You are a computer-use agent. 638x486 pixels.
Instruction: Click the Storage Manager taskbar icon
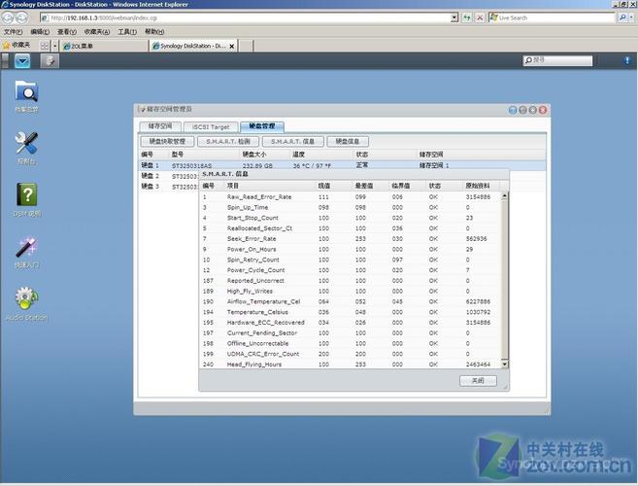tap(50, 61)
